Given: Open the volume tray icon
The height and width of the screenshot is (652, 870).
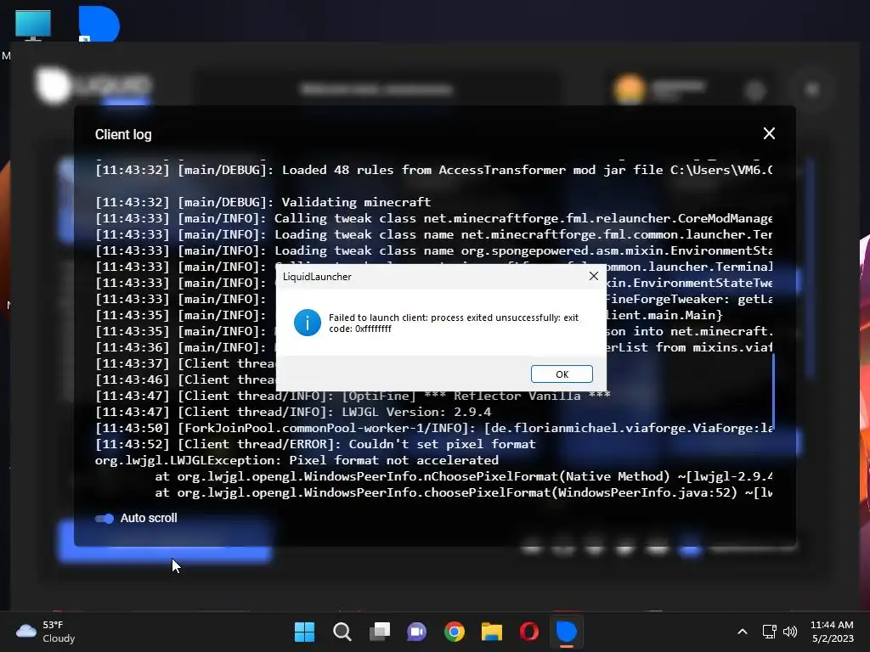Looking at the screenshot, I should (789, 632).
